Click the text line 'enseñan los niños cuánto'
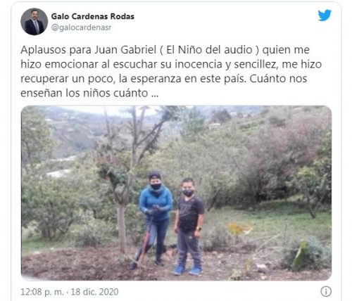This screenshot has height=301, width=352. pyautogui.click(x=84, y=93)
